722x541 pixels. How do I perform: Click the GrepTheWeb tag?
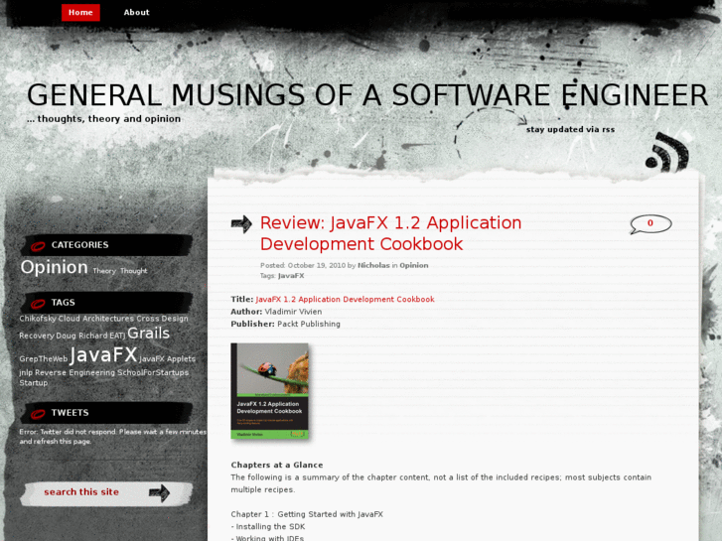point(44,358)
